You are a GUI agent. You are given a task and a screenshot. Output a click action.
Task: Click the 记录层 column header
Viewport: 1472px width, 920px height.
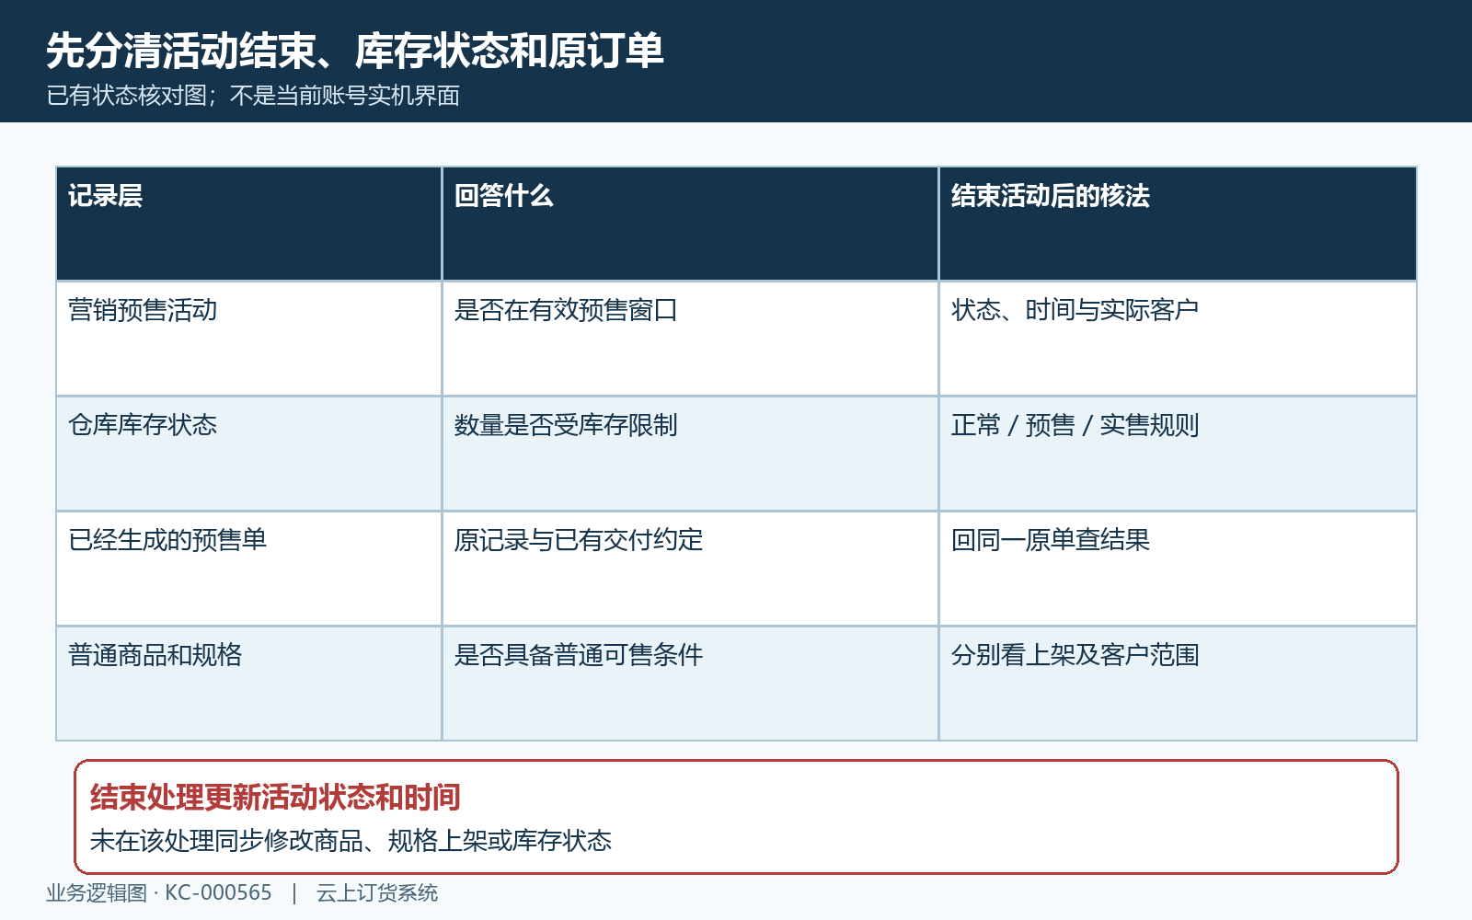(249, 224)
